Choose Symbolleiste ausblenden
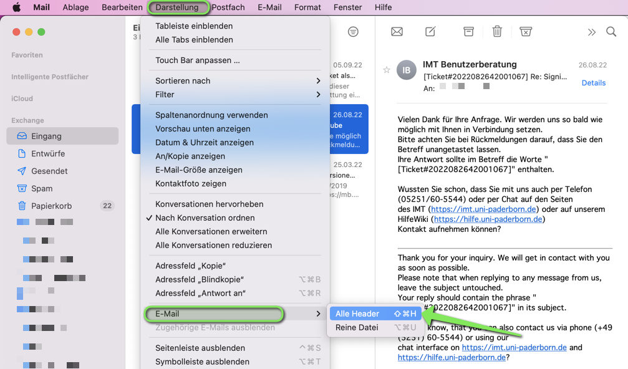This screenshot has height=369, width=628. pos(235,362)
